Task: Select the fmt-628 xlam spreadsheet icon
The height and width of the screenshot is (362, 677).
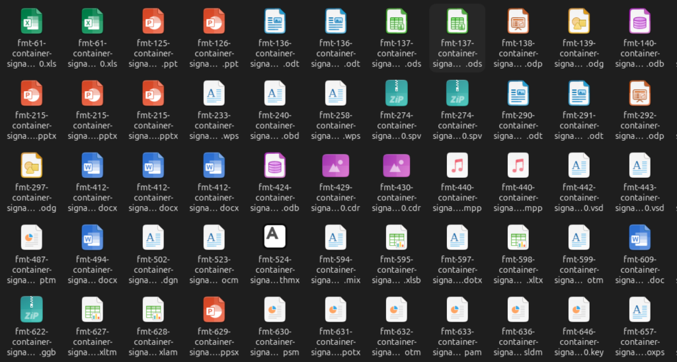Action: [153, 309]
